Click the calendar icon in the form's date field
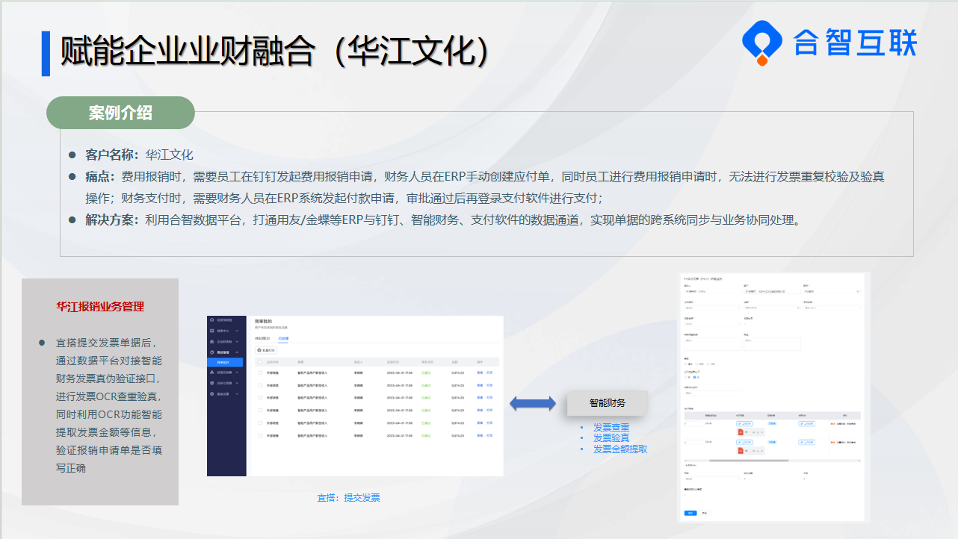 [798, 308]
